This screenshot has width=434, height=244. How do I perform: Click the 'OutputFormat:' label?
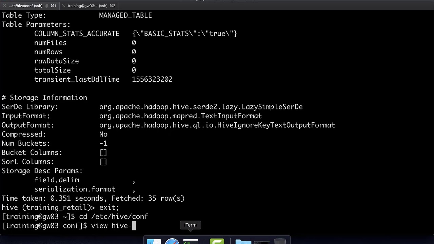coord(28,125)
